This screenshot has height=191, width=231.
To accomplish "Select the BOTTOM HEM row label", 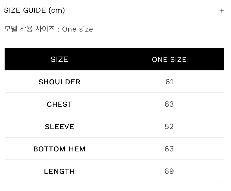I will 59,149.
